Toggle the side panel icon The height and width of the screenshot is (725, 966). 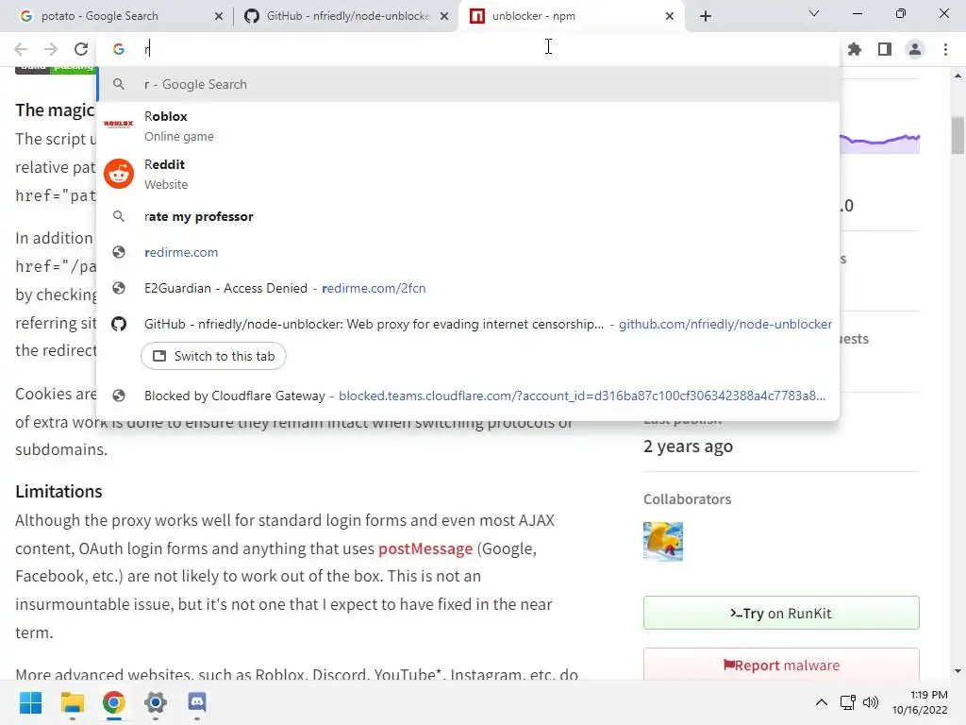[x=885, y=49]
